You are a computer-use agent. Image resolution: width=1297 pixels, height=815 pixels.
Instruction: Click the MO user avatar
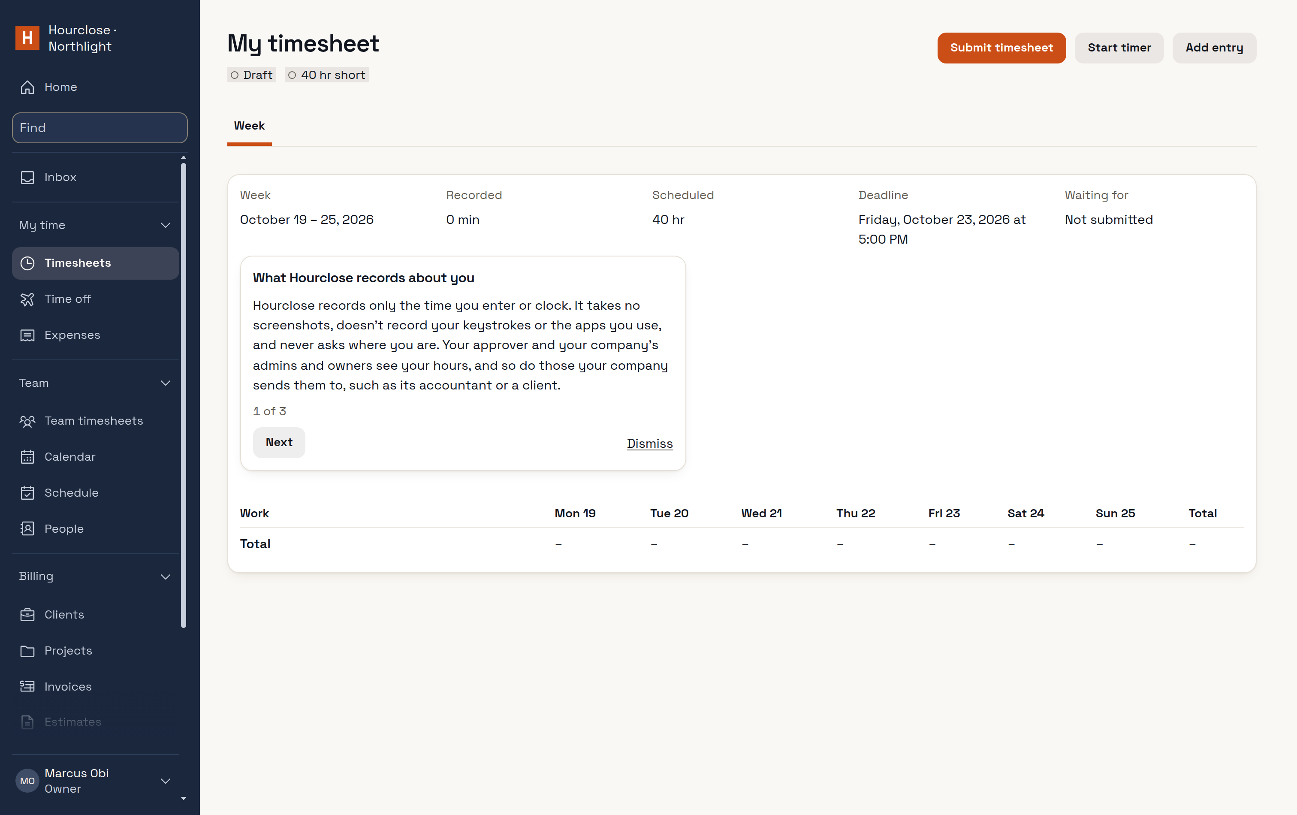pos(27,781)
